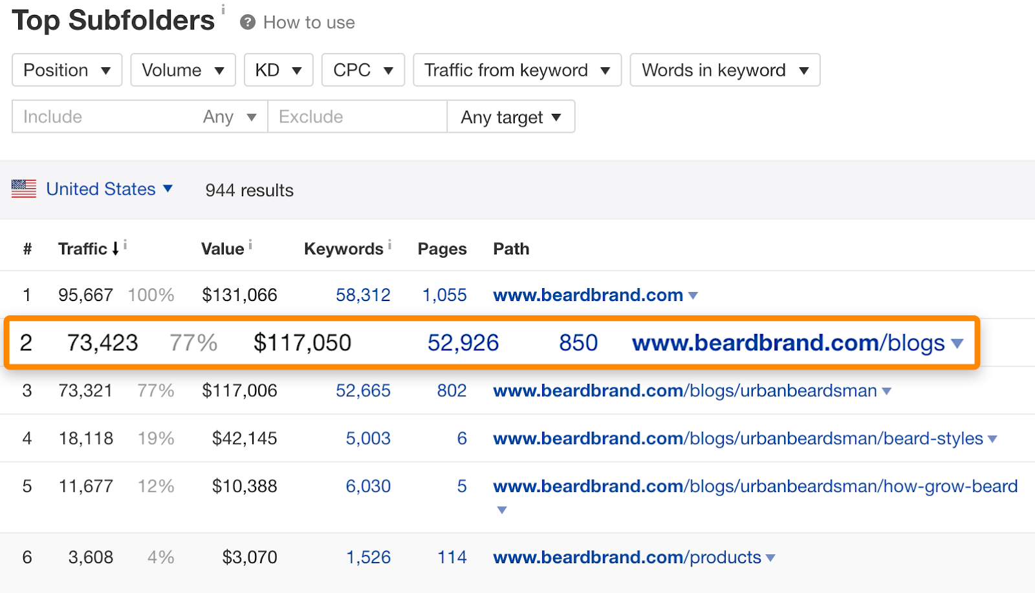
Task: Expand the beard-styles path arrow
Action: (992, 440)
